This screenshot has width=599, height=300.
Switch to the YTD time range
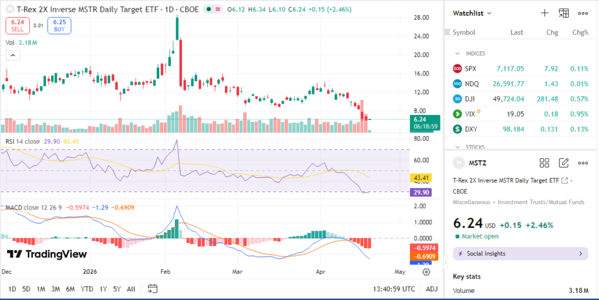pyautogui.click(x=87, y=289)
